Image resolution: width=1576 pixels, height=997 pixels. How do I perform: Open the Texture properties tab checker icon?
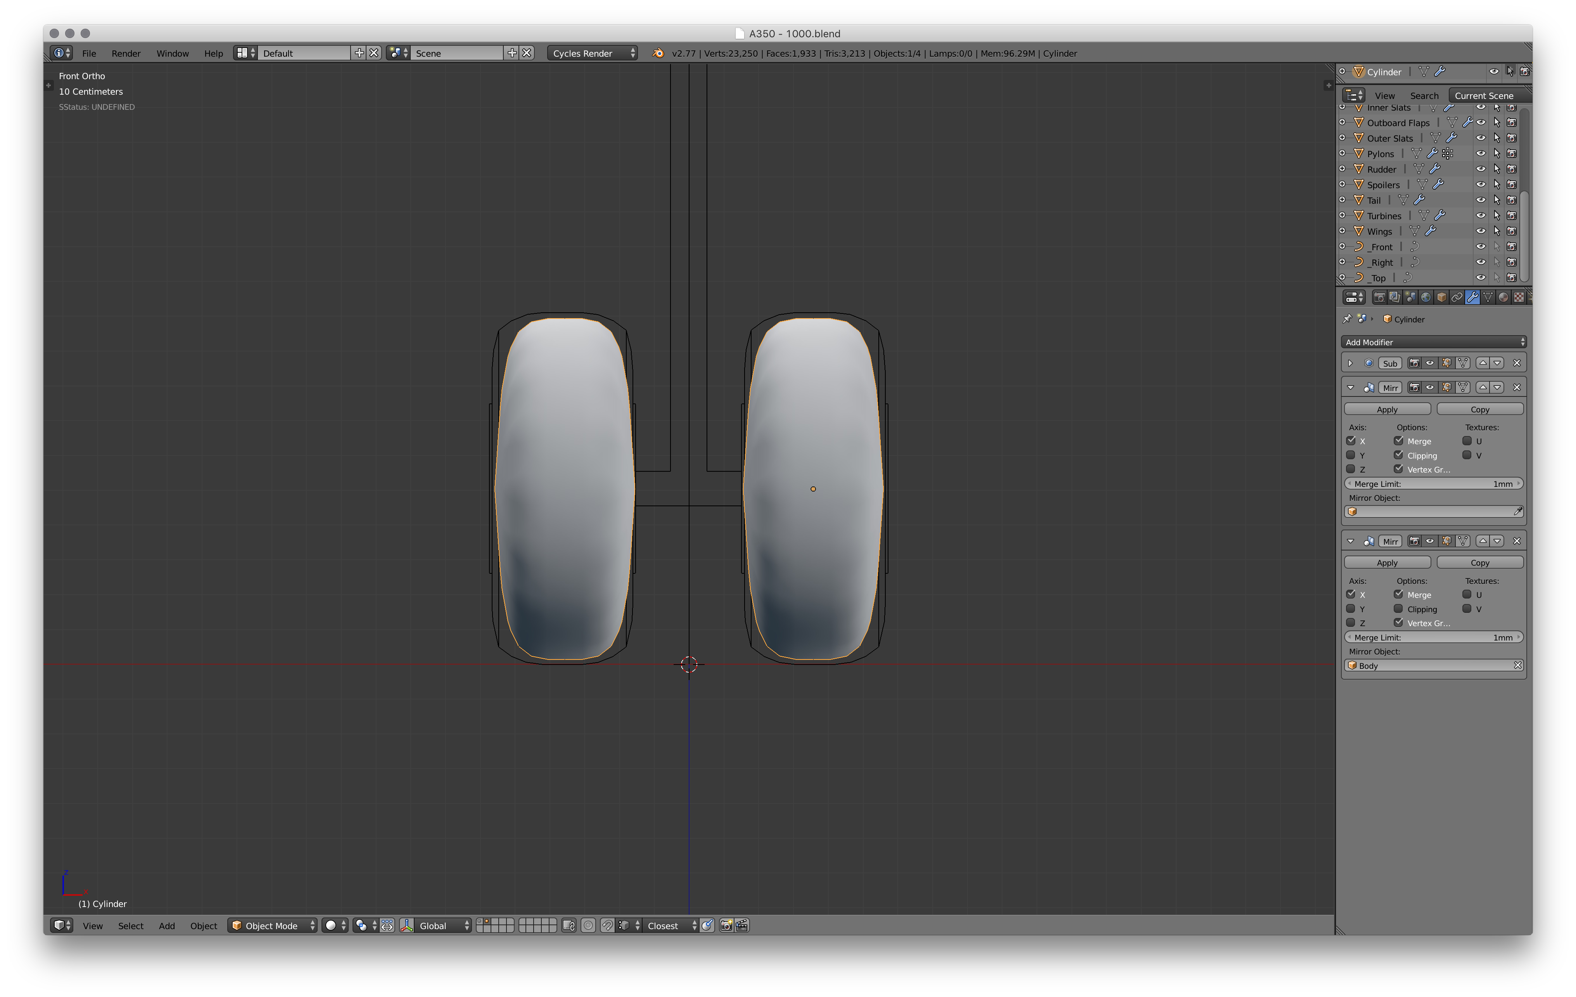point(1519,297)
